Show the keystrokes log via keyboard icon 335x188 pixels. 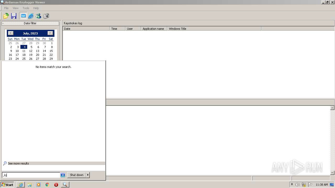23,16
